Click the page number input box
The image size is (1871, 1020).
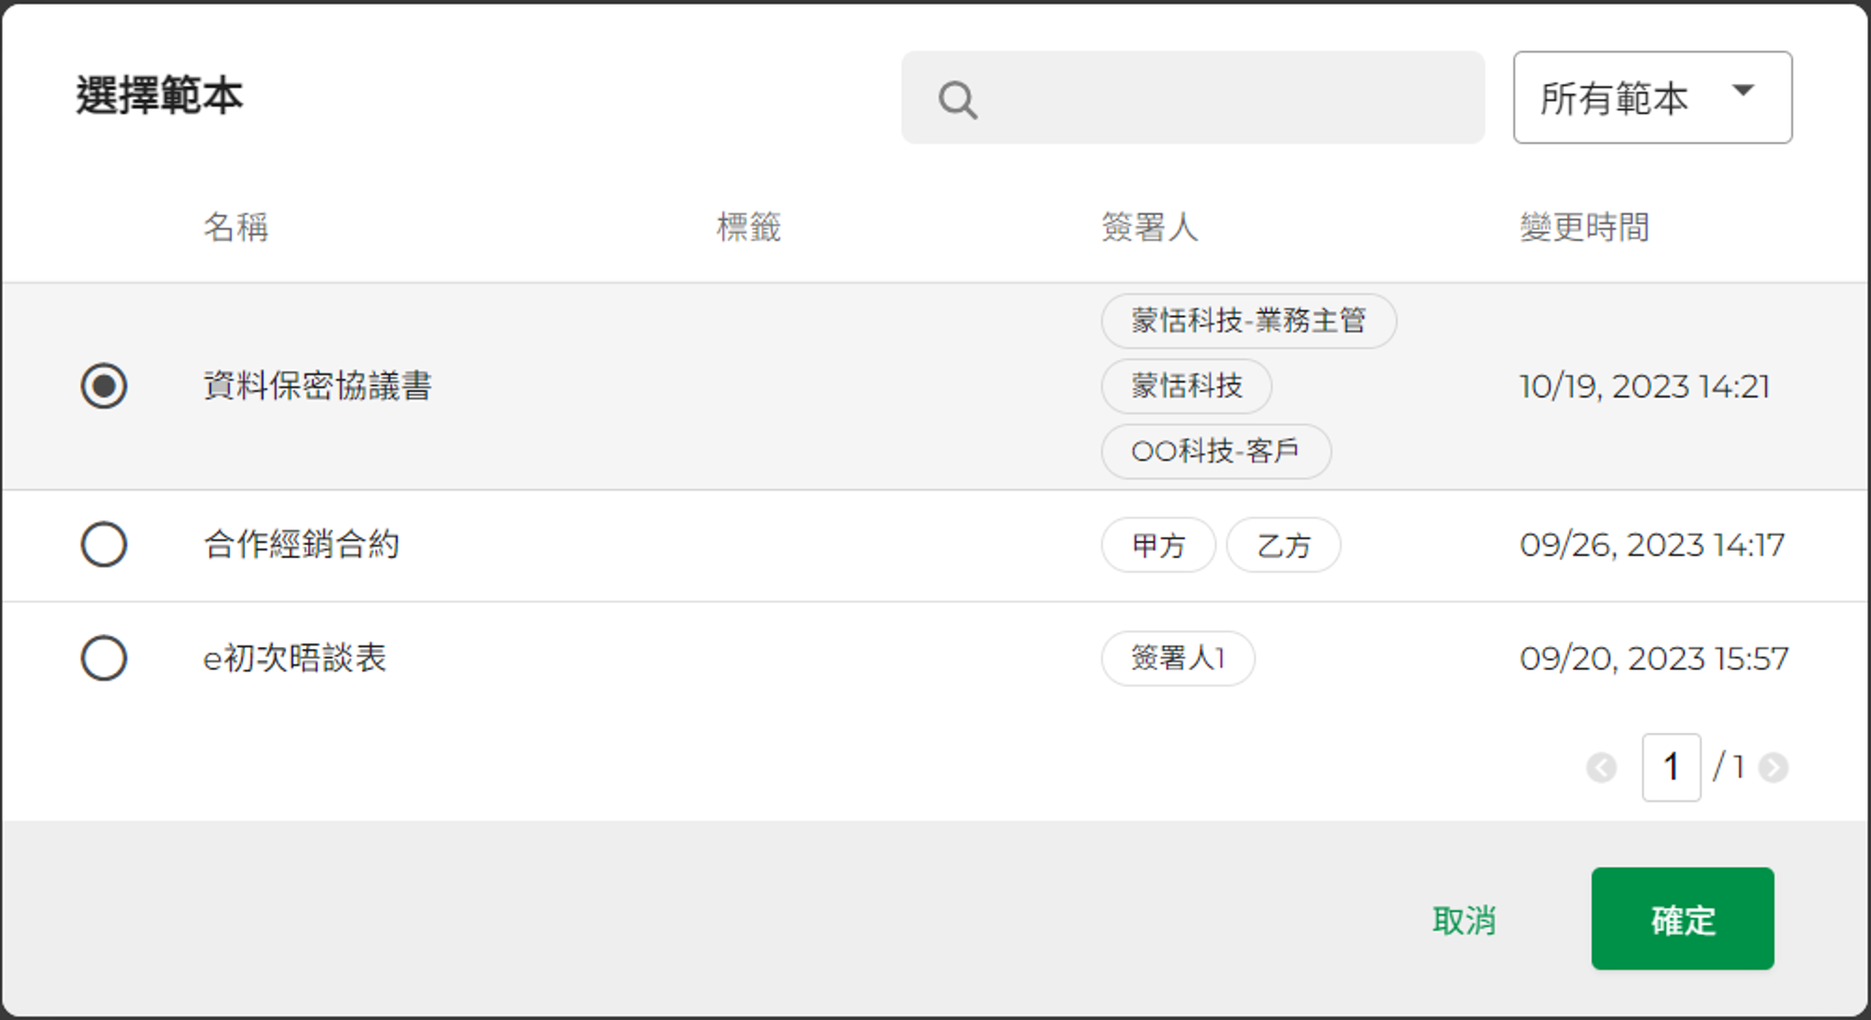point(1671,768)
